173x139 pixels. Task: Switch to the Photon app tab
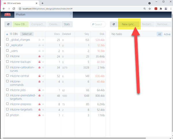pos(44,15)
